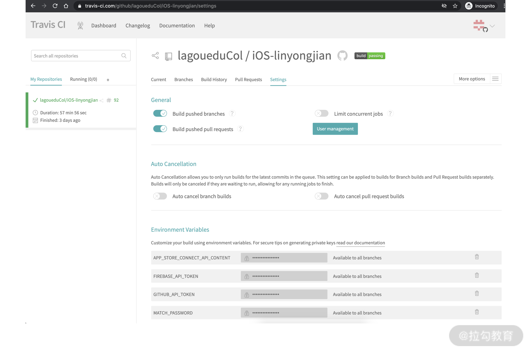Click masked value of APP_STORE_CONNECT_API_CONTENT
The image size is (531, 353).
point(284,258)
